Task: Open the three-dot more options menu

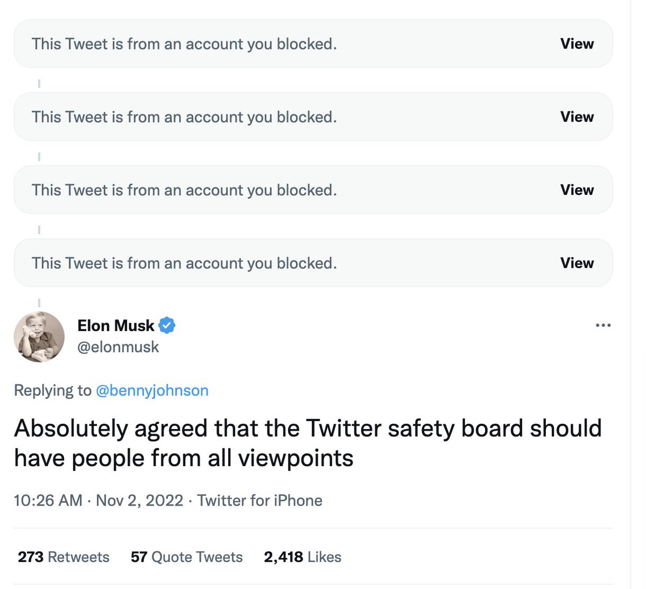Action: (x=603, y=325)
